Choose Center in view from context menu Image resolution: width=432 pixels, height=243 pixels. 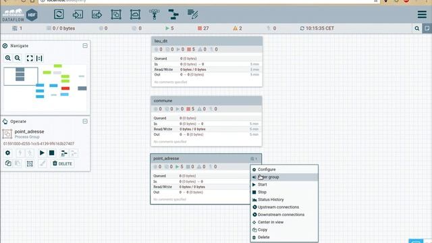click(x=284, y=222)
